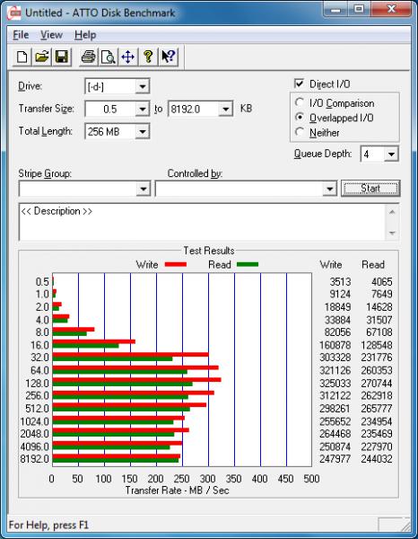This screenshot has width=418, height=539.
Task: Click the Start benchmark button
Action: click(x=370, y=189)
